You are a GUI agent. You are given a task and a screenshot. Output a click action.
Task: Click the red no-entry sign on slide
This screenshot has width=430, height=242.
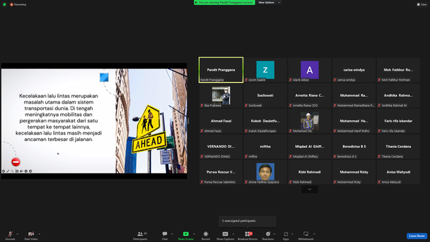(16, 162)
